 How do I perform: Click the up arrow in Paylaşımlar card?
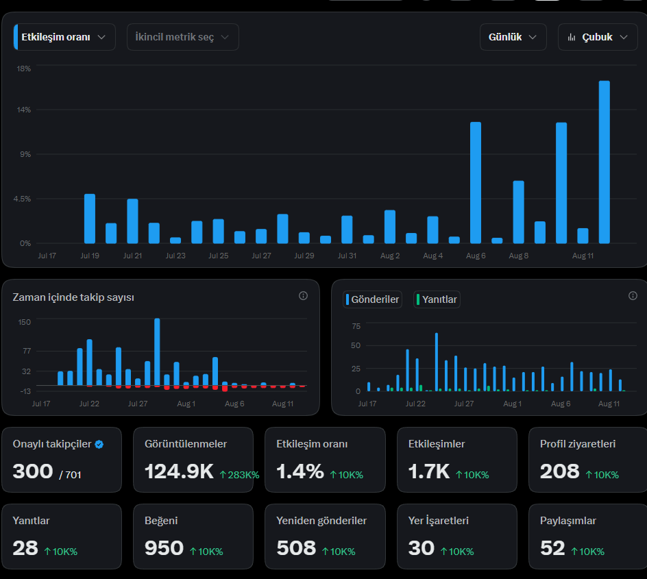click(574, 552)
